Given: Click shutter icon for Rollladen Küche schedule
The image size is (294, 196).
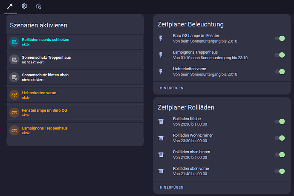Looking at the screenshot, I should (161, 121).
